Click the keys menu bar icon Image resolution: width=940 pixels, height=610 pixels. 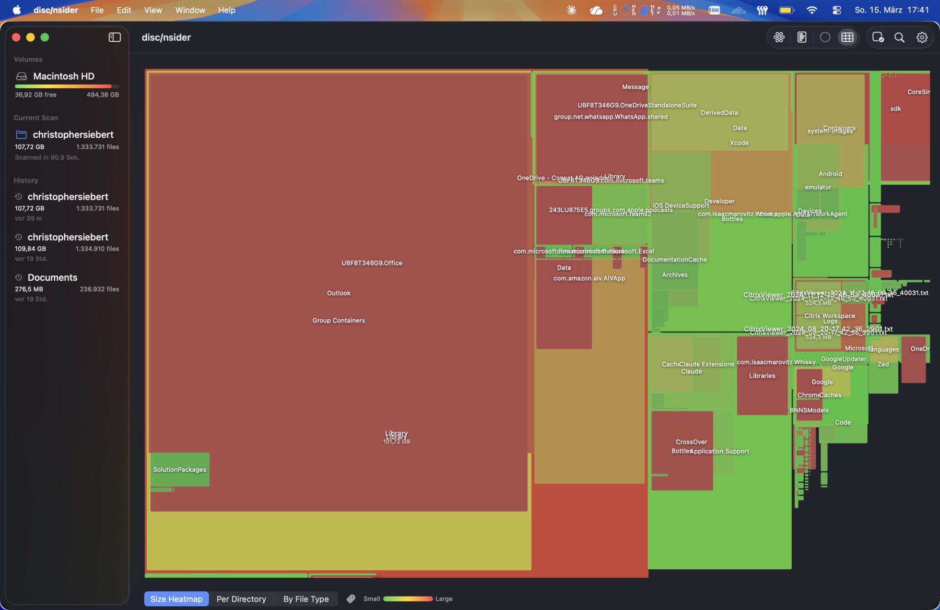point(762,10)
